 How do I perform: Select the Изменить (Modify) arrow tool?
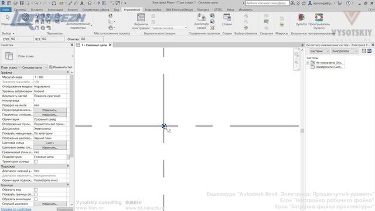click(x=8, y=19)
